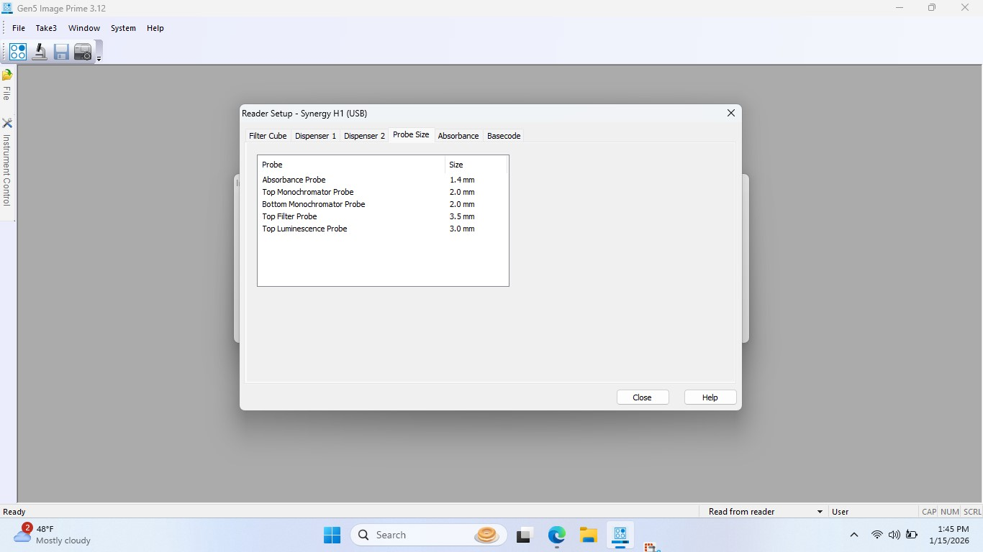Switch to the Absorbance tab

pos(458,136)
